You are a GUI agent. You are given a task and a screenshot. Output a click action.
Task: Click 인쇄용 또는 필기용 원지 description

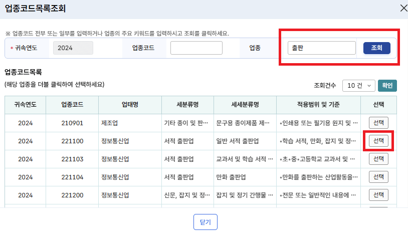tap(318, 123)
